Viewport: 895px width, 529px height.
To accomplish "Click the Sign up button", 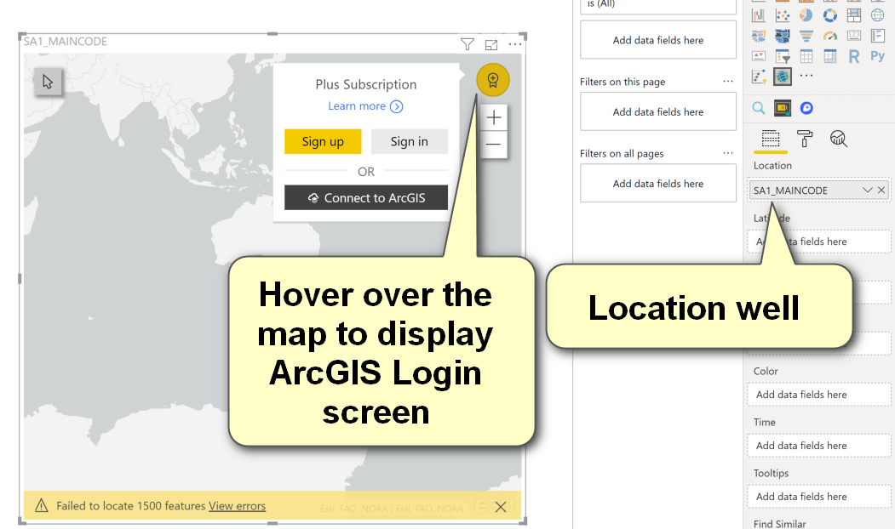I will coord(323,141).
